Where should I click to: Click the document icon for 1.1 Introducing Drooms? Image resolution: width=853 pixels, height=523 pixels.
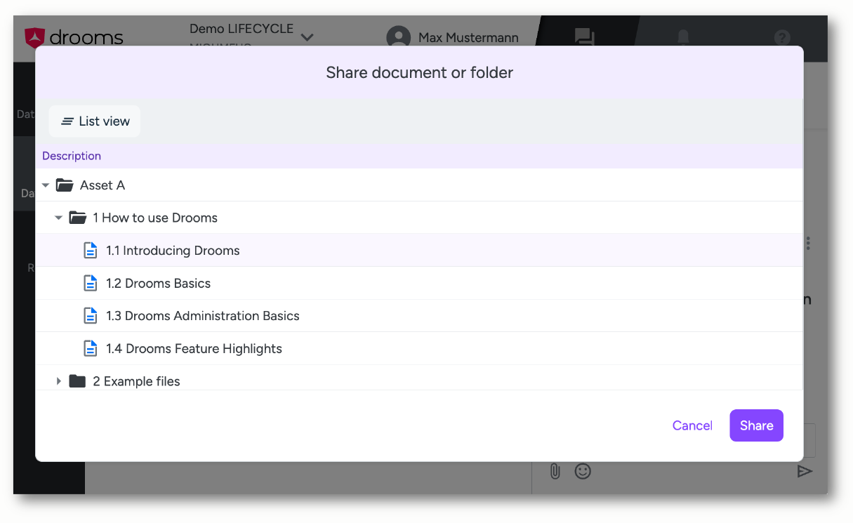click(x=91, y=251)
